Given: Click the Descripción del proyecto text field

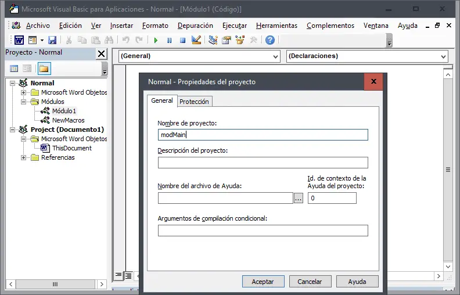Looking at the screenshot, I should point(263,163).
